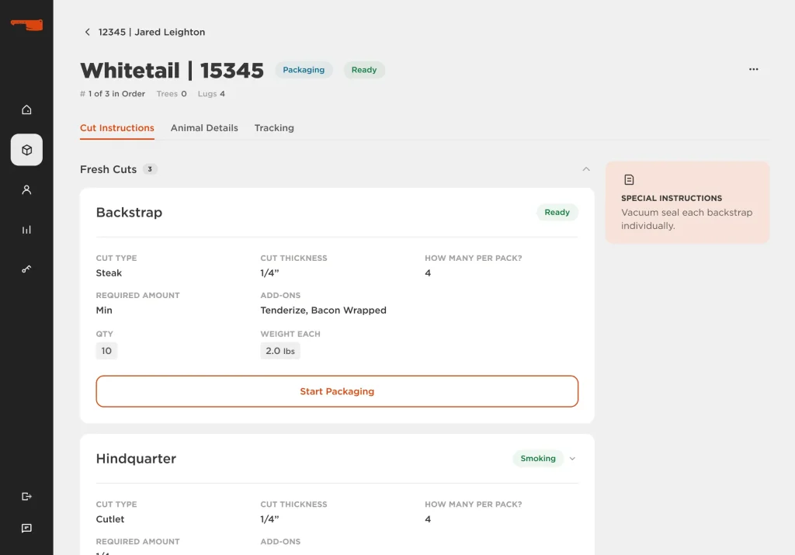Open the feedback chat icon
Screen dimensions: 795x555
point(26,528)
